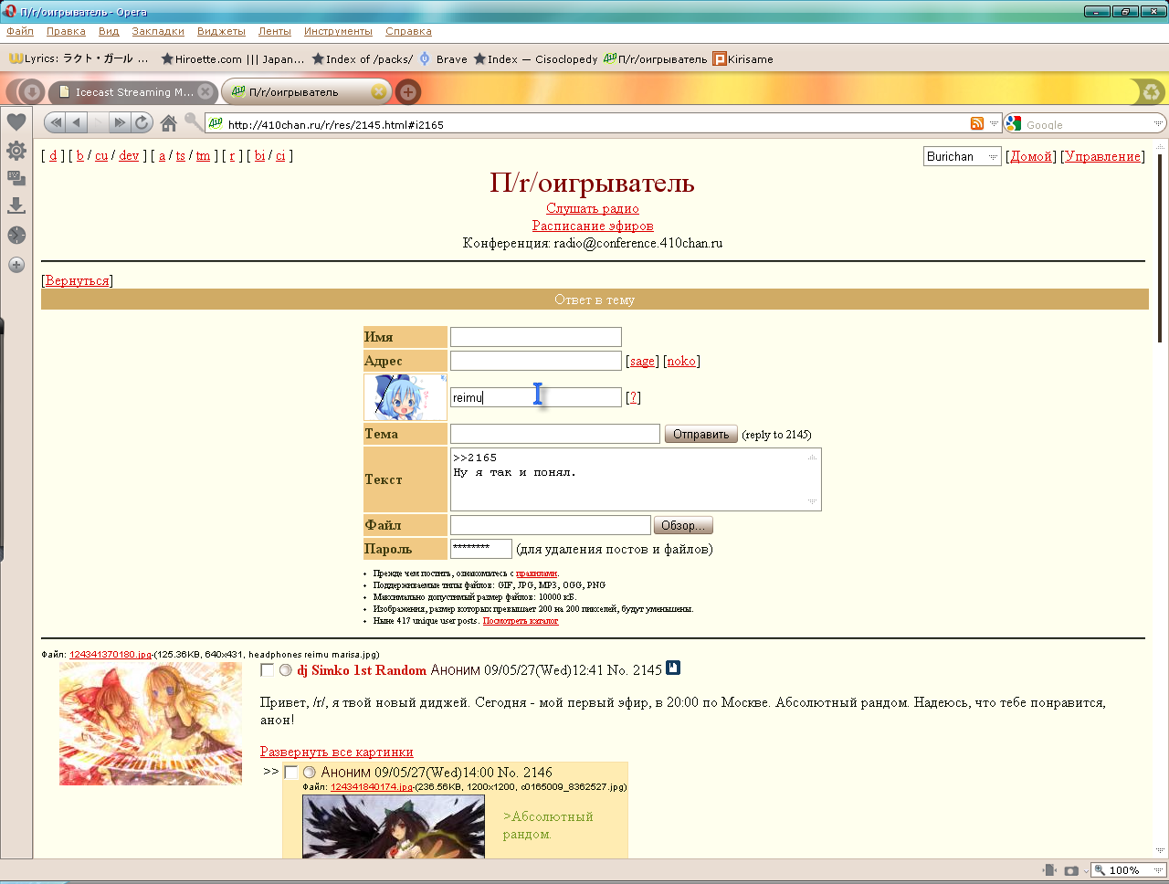Close the Icecast Streaming tab
1169x884 pixels.
(x=205, y=91)
